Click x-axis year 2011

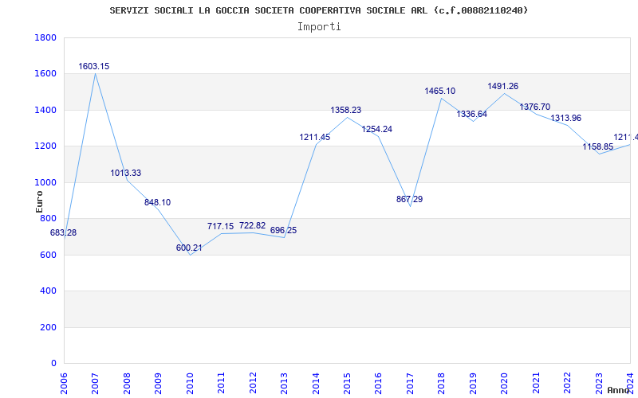point(222,383)
